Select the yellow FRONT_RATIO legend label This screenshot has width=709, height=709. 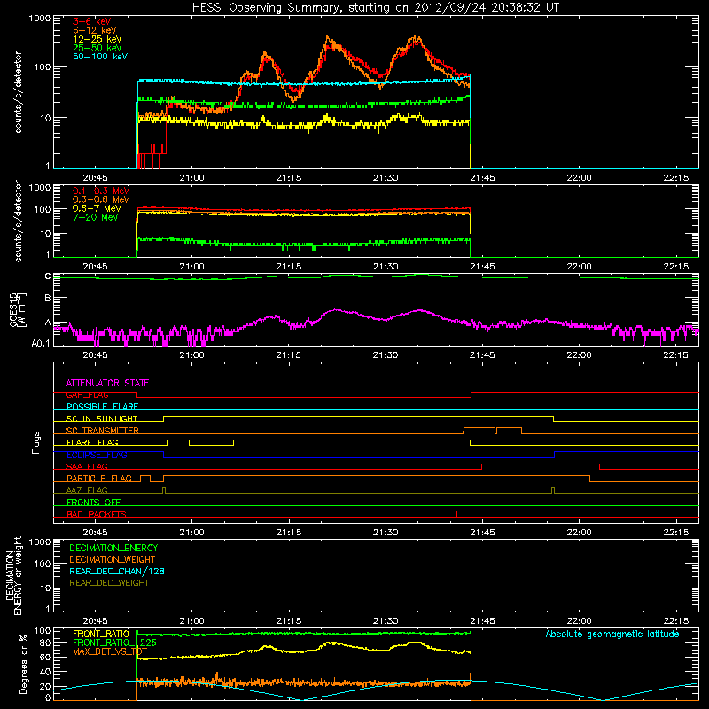pos(101,634)
